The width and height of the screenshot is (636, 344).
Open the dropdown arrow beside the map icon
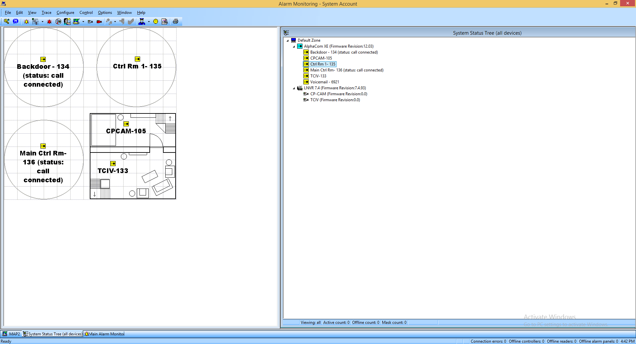[x=83, y=22]
